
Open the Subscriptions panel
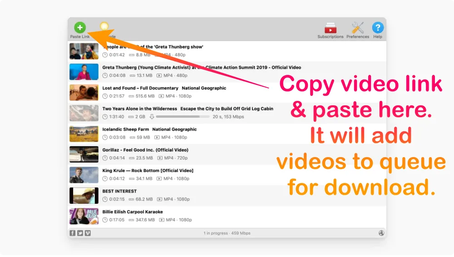[330, 29]
